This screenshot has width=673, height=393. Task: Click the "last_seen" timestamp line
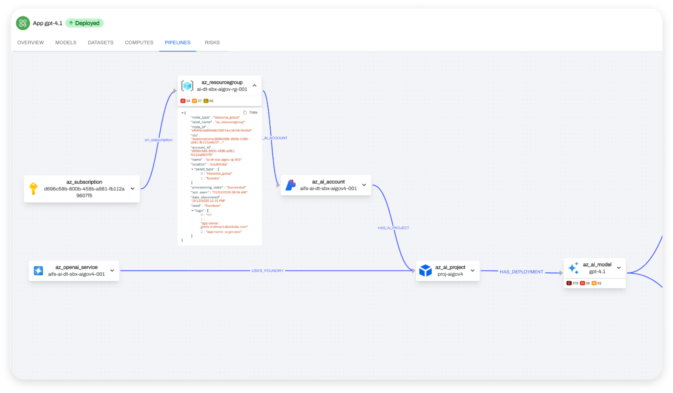219,193
